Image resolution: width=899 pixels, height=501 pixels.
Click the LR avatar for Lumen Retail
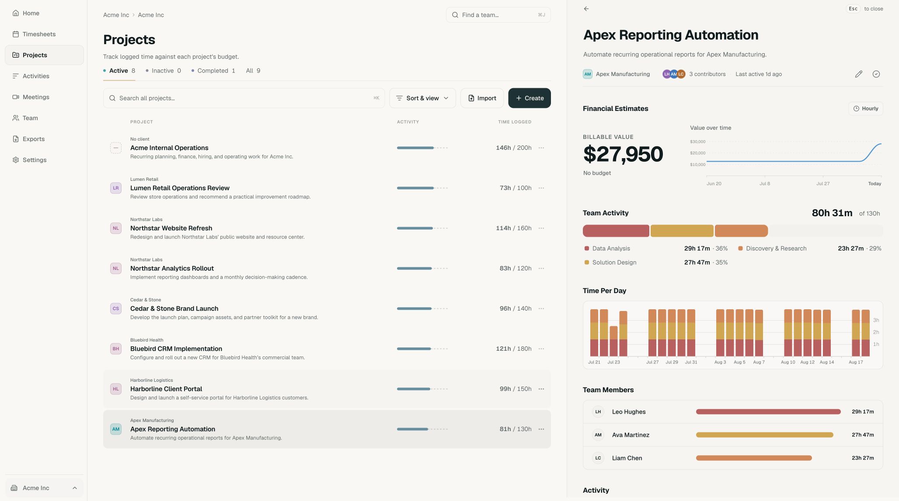click(116, 188)
